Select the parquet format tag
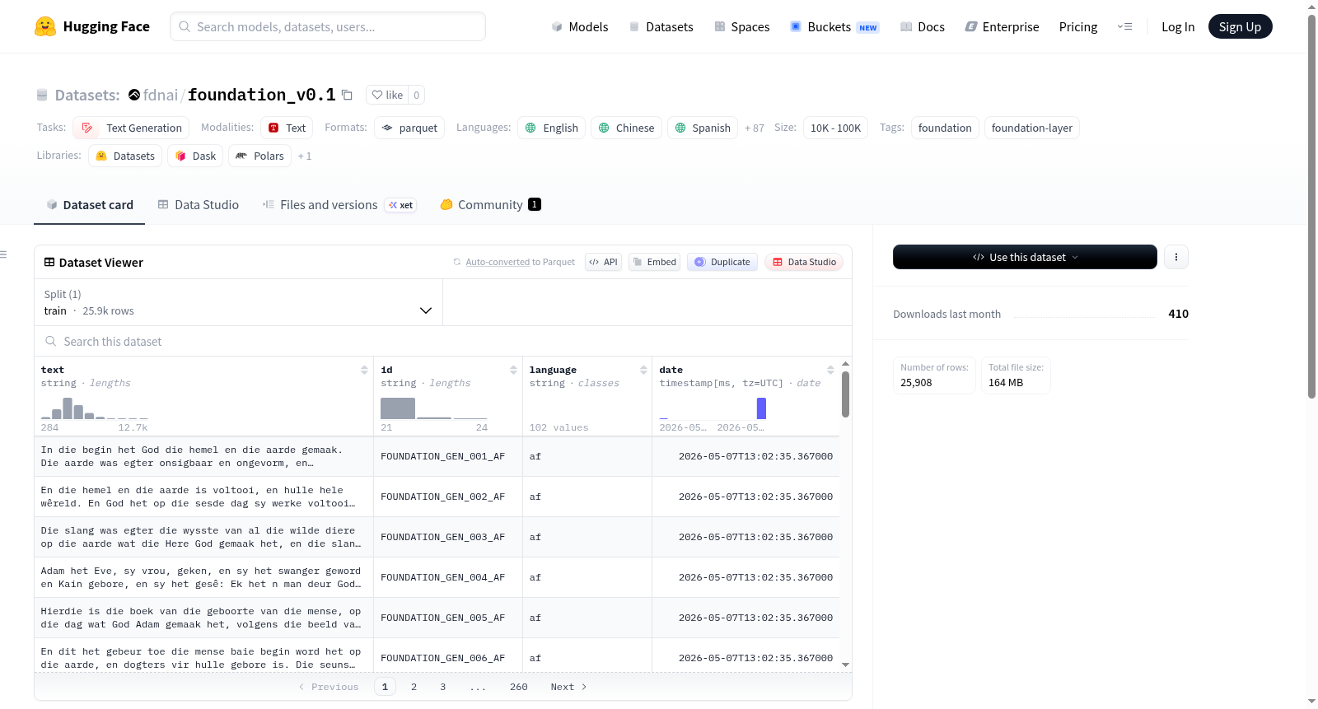 click(x=409, y=128)
